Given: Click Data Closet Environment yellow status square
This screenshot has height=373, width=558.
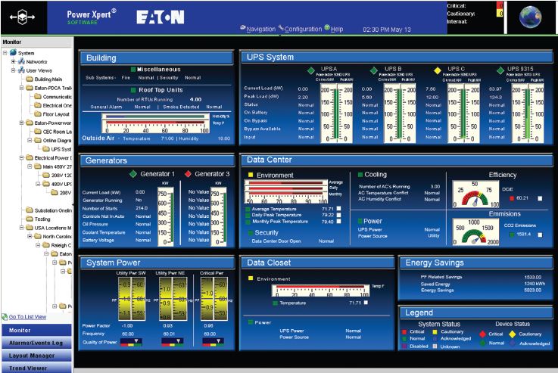Looking at the screenshot, I should 251,278.
